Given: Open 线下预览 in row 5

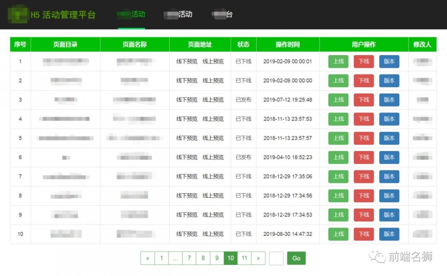Looking at the screenshot, I should click(187, 138).
